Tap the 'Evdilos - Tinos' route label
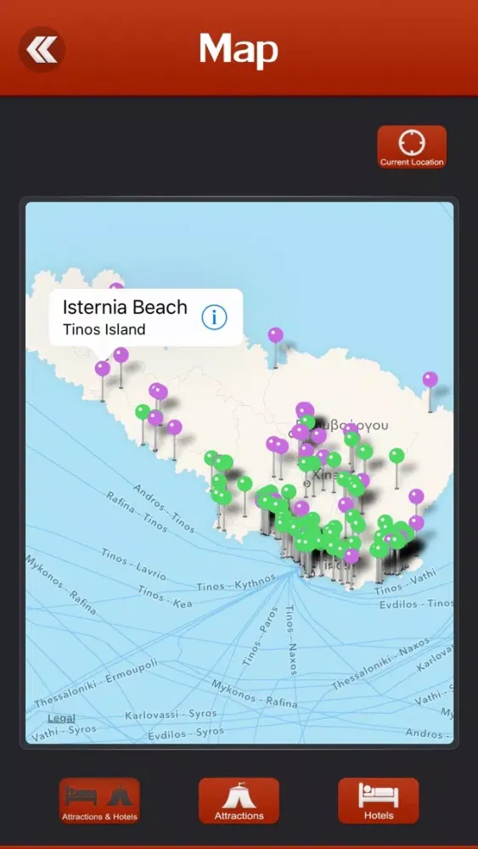 coord(416,604)
